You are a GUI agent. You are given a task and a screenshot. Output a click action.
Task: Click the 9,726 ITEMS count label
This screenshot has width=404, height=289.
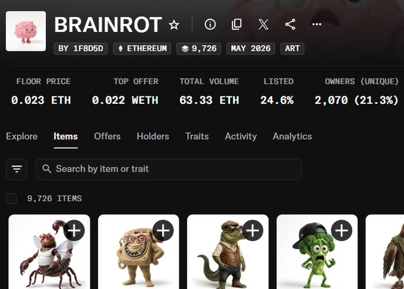point(55,199)
